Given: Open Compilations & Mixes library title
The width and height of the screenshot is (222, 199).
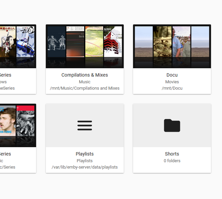Looking at the screenshot, I should (x=85, y=75).
